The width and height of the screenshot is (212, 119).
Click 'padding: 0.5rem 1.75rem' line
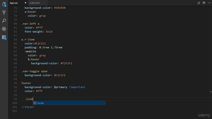pos(43,48)
